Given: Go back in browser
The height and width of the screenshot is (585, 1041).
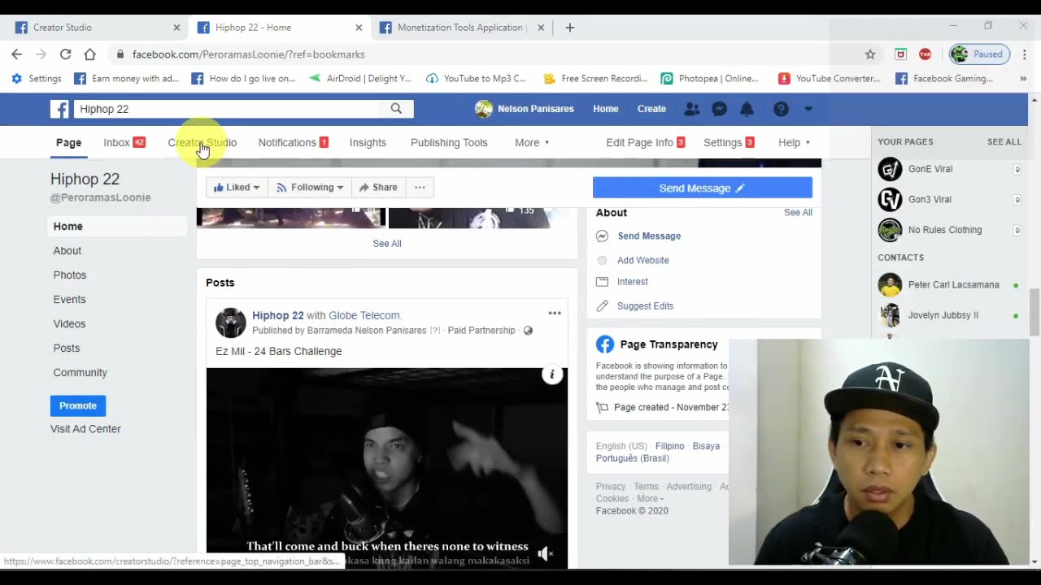Looking at the screenshot, I should click(x=17, y=54).
